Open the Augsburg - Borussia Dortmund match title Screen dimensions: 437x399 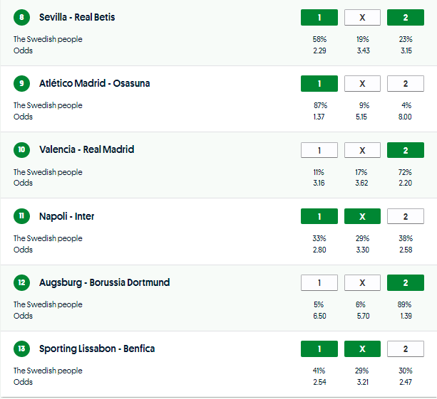pyautogui.click(x=104, y=282)
